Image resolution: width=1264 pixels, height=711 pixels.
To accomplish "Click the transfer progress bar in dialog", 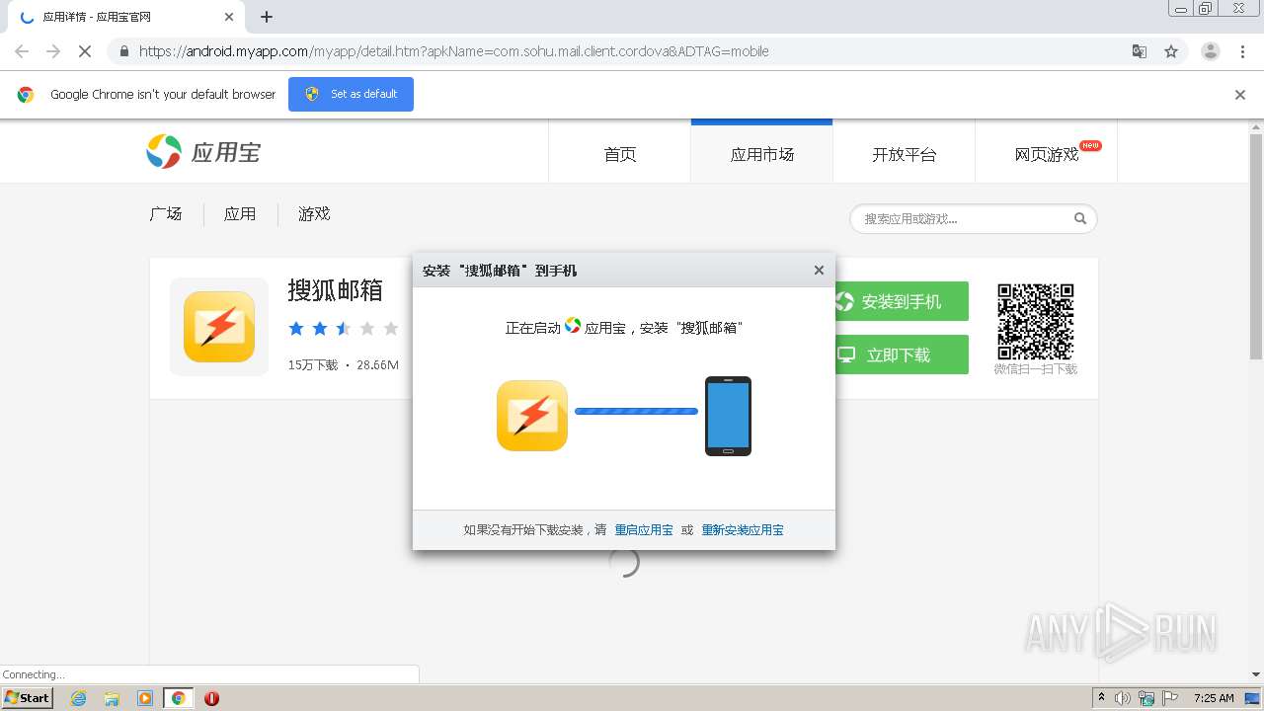I will [x=636, y=411].
